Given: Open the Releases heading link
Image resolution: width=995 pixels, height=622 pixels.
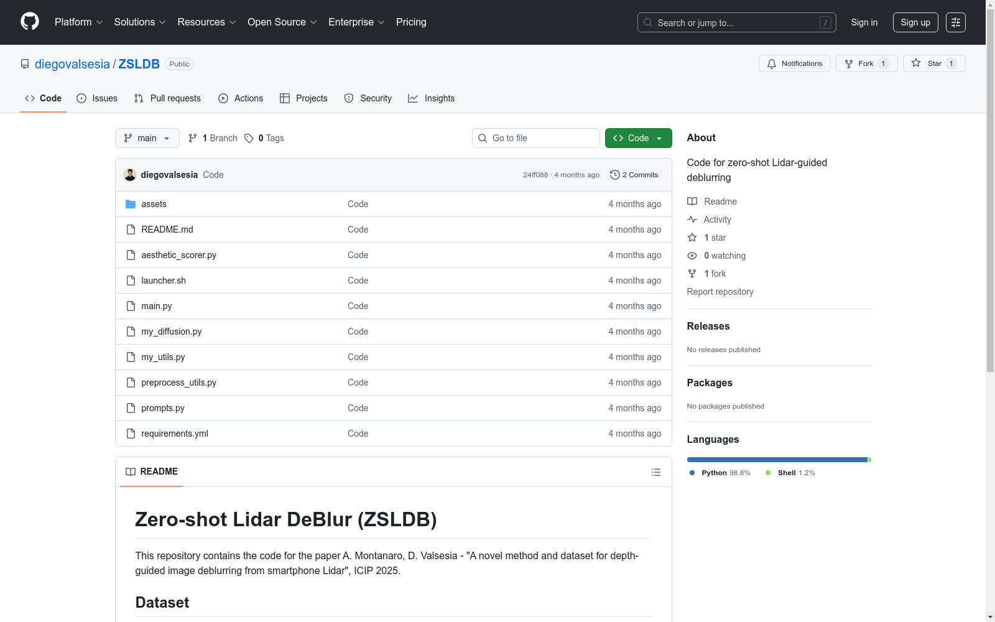Looking at the screenshot, I should [x=708, y=326].
